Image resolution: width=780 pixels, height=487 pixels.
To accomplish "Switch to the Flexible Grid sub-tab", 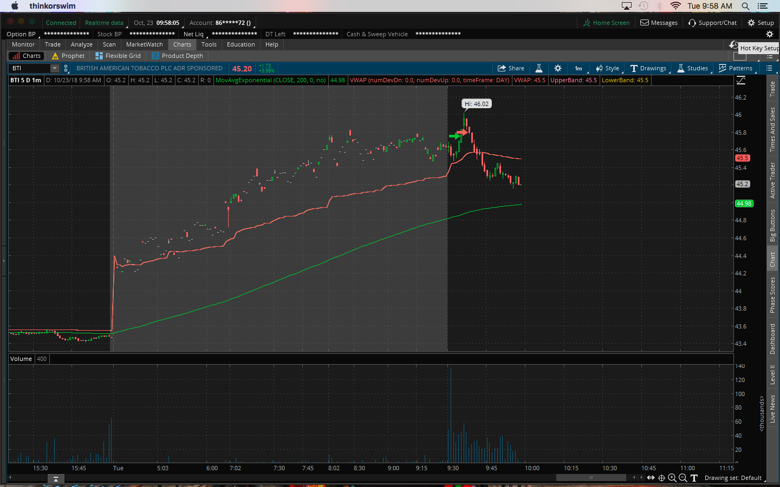I will pos(118,56).
